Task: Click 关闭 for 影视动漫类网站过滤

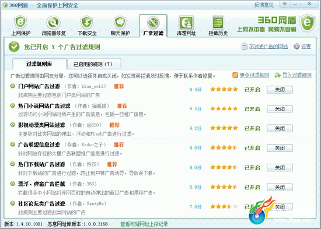Action: (x=280, y=128)
